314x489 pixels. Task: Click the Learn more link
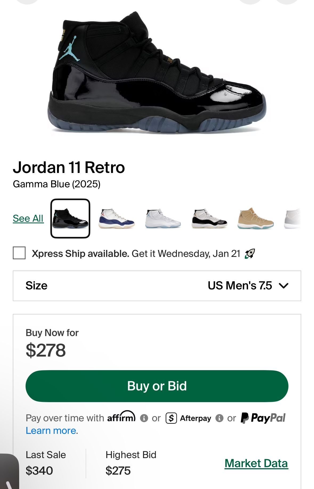pos(51,431)
